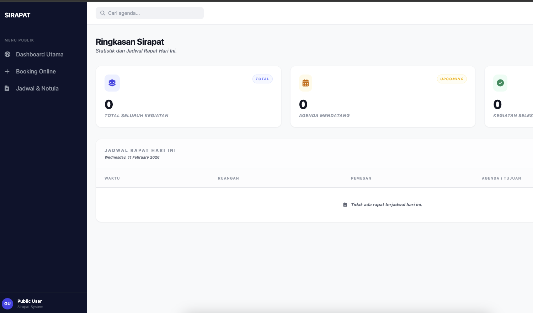This screenshot has width=533, height=313.
Task: Click the SIRAPAT logo text
Action: point(17,15)
